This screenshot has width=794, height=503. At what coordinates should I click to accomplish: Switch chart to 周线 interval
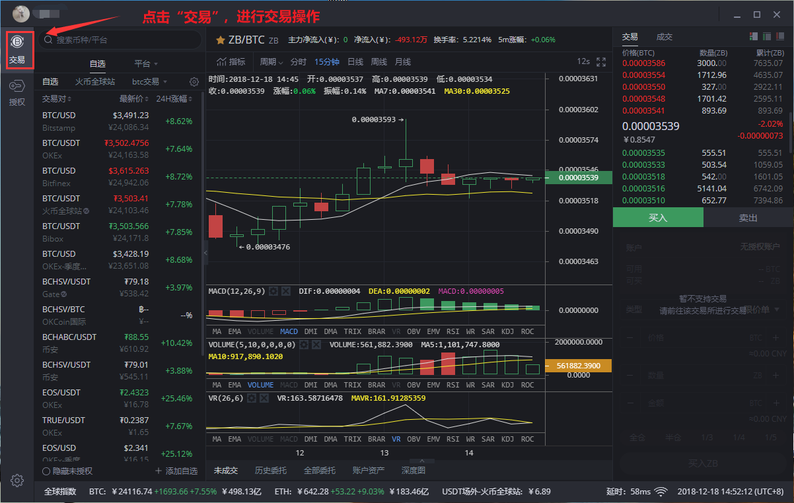(379, 62)
